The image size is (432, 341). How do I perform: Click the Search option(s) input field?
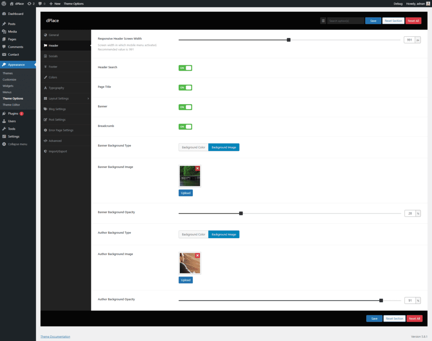tap(346, 21)
